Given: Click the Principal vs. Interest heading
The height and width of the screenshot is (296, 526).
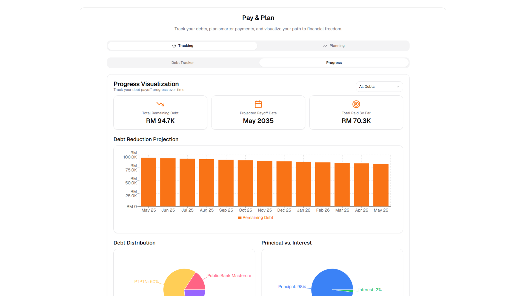Looking at the screenshot, I should click(287, 243).
